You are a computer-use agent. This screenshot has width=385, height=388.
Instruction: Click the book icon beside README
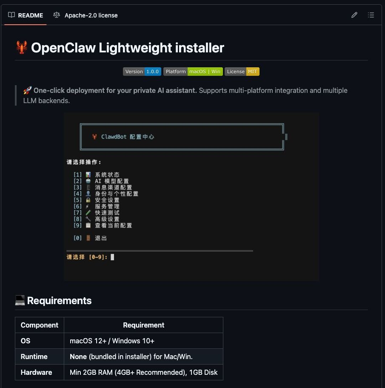point(11,15)
